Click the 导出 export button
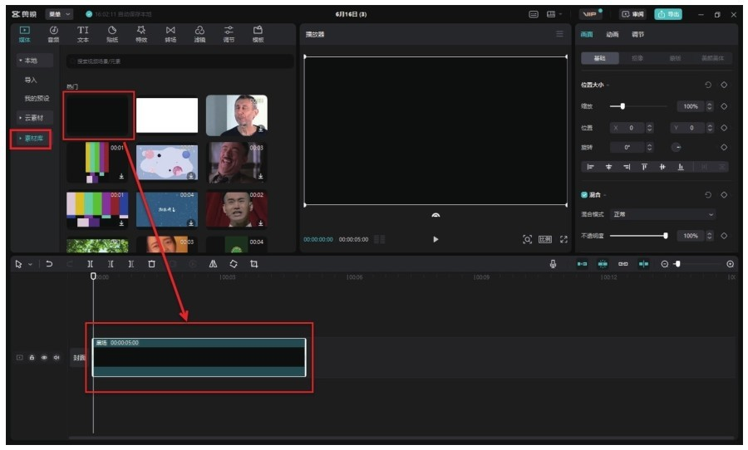Screen dimensions: 748x450 [668, 14]
